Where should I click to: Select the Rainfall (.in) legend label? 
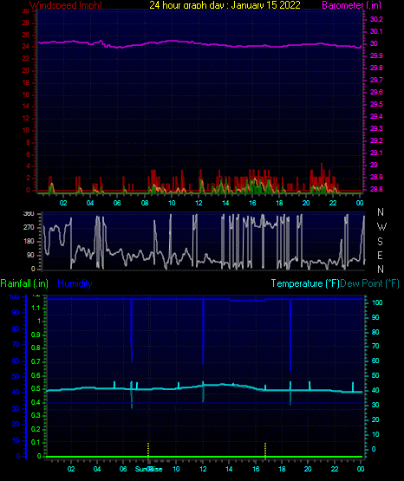[24, 283]
